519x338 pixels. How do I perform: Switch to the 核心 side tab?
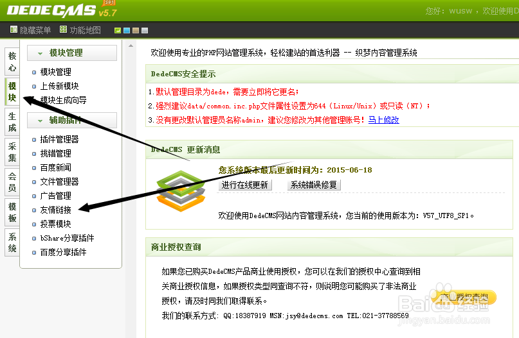(12, 62)
